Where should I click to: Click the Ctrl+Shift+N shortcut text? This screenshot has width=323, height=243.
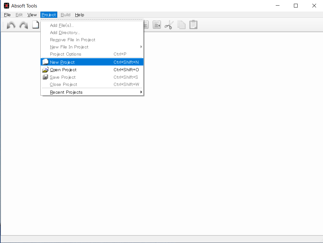click(126, 62)
